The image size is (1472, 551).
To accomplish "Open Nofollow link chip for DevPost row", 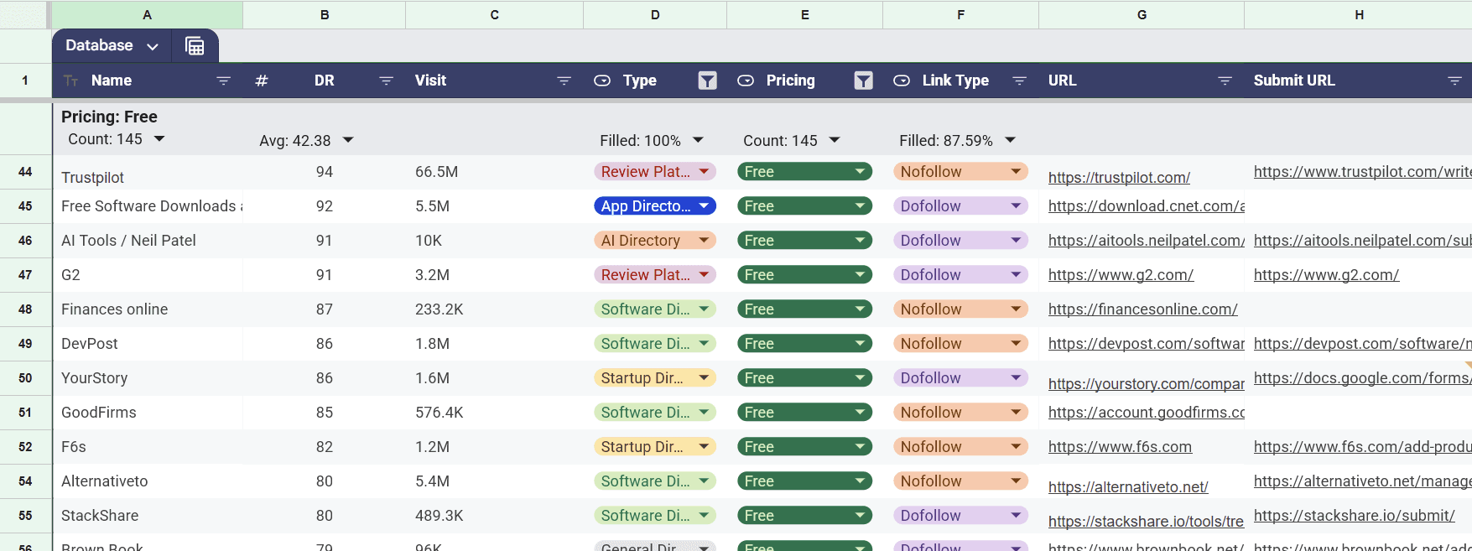I will 960,344.
